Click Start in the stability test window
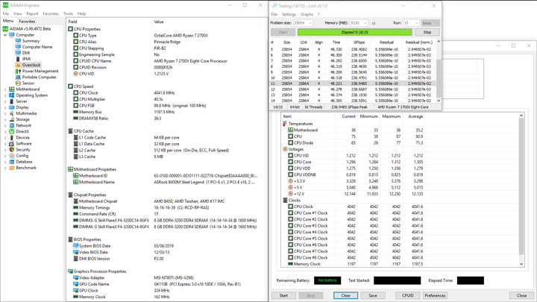 [x=283, y=295]
